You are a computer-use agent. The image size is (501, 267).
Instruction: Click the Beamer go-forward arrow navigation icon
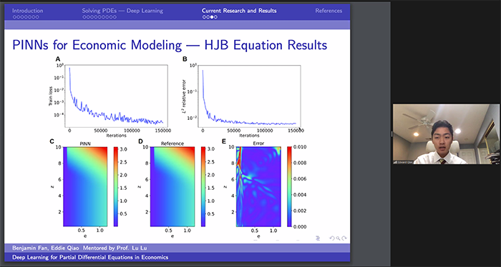[x=344, y=238]
